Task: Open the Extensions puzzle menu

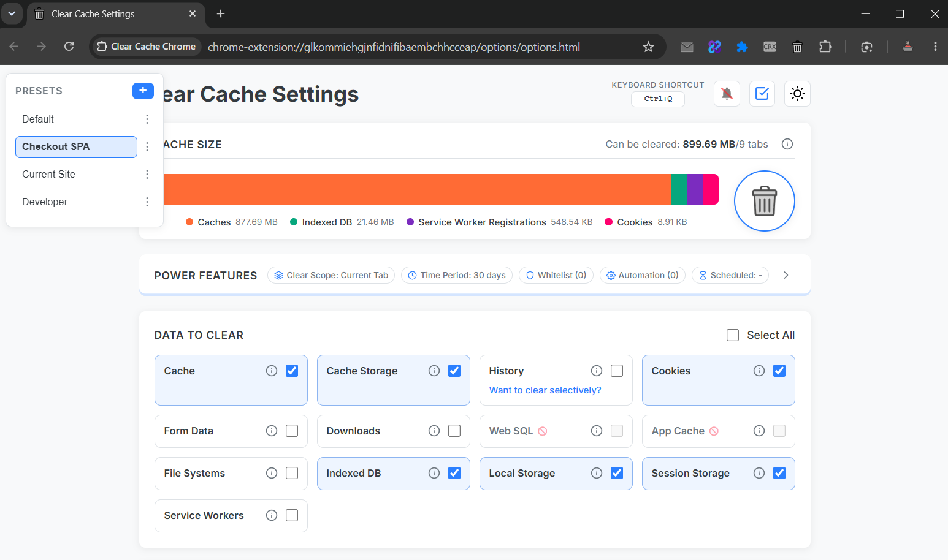Action: (x=825, y=47)
